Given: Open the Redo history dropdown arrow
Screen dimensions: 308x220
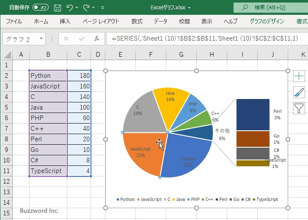Looking at the screenshot, I should pos(93,8).
